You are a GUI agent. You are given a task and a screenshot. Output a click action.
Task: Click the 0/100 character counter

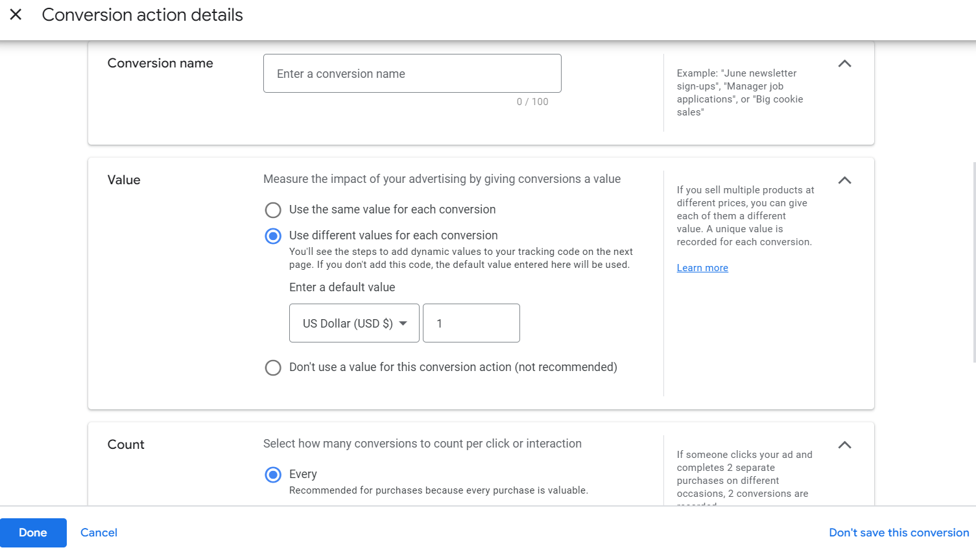coord(532,101)
